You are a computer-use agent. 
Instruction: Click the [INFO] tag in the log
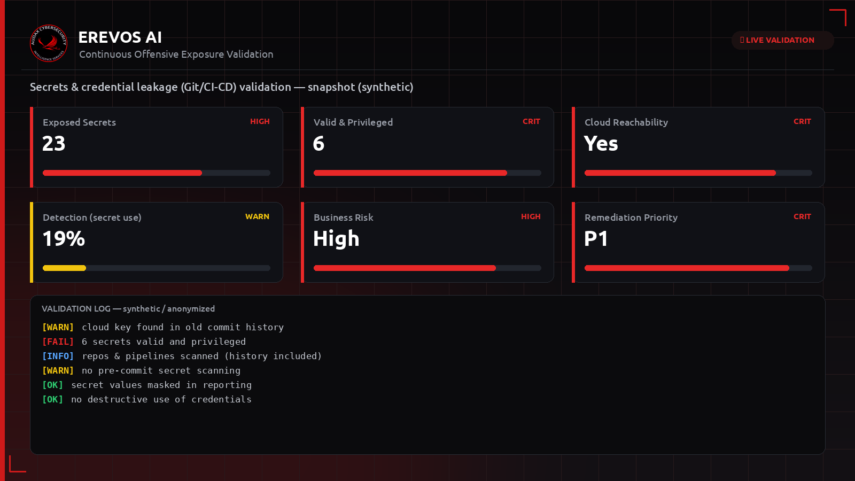(58, 356)
